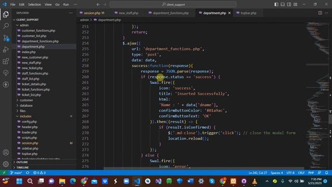332x187 pixels.
Task: Click the Split Editor icon
Action: coord(320,13)
